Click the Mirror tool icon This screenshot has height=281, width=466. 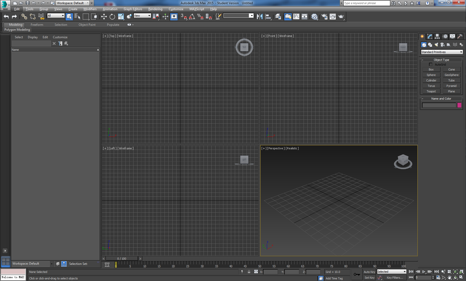coord(260,17)
